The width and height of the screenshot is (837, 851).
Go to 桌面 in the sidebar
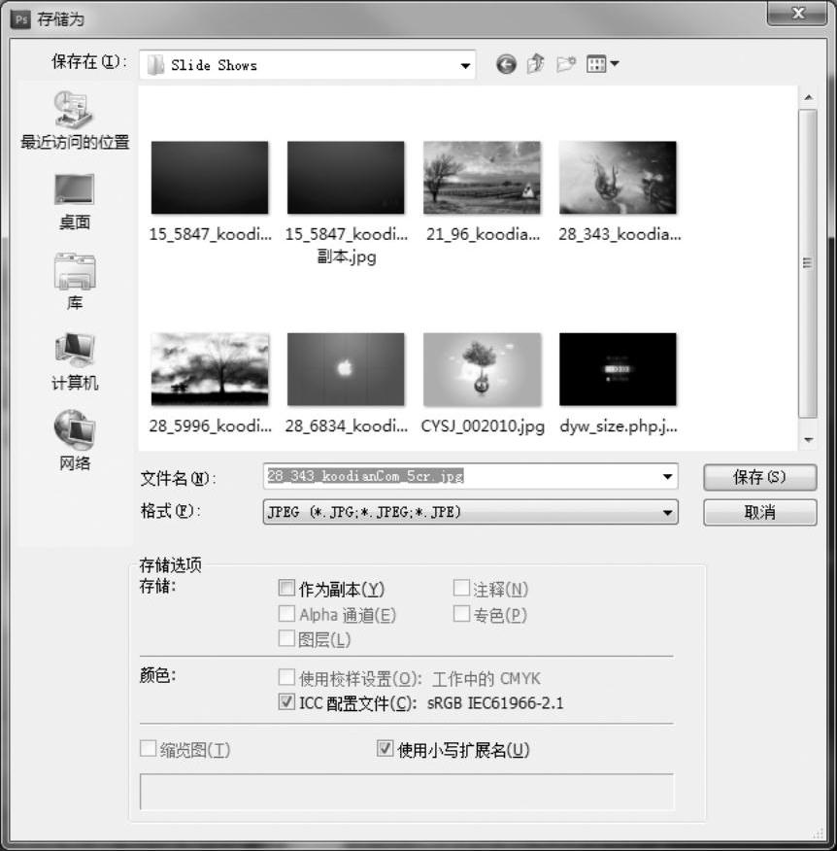[75, 202]
